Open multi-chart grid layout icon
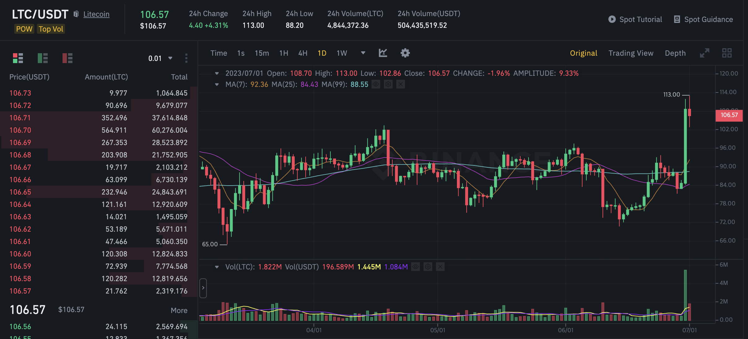748x339 pixels. pos(727,53)
